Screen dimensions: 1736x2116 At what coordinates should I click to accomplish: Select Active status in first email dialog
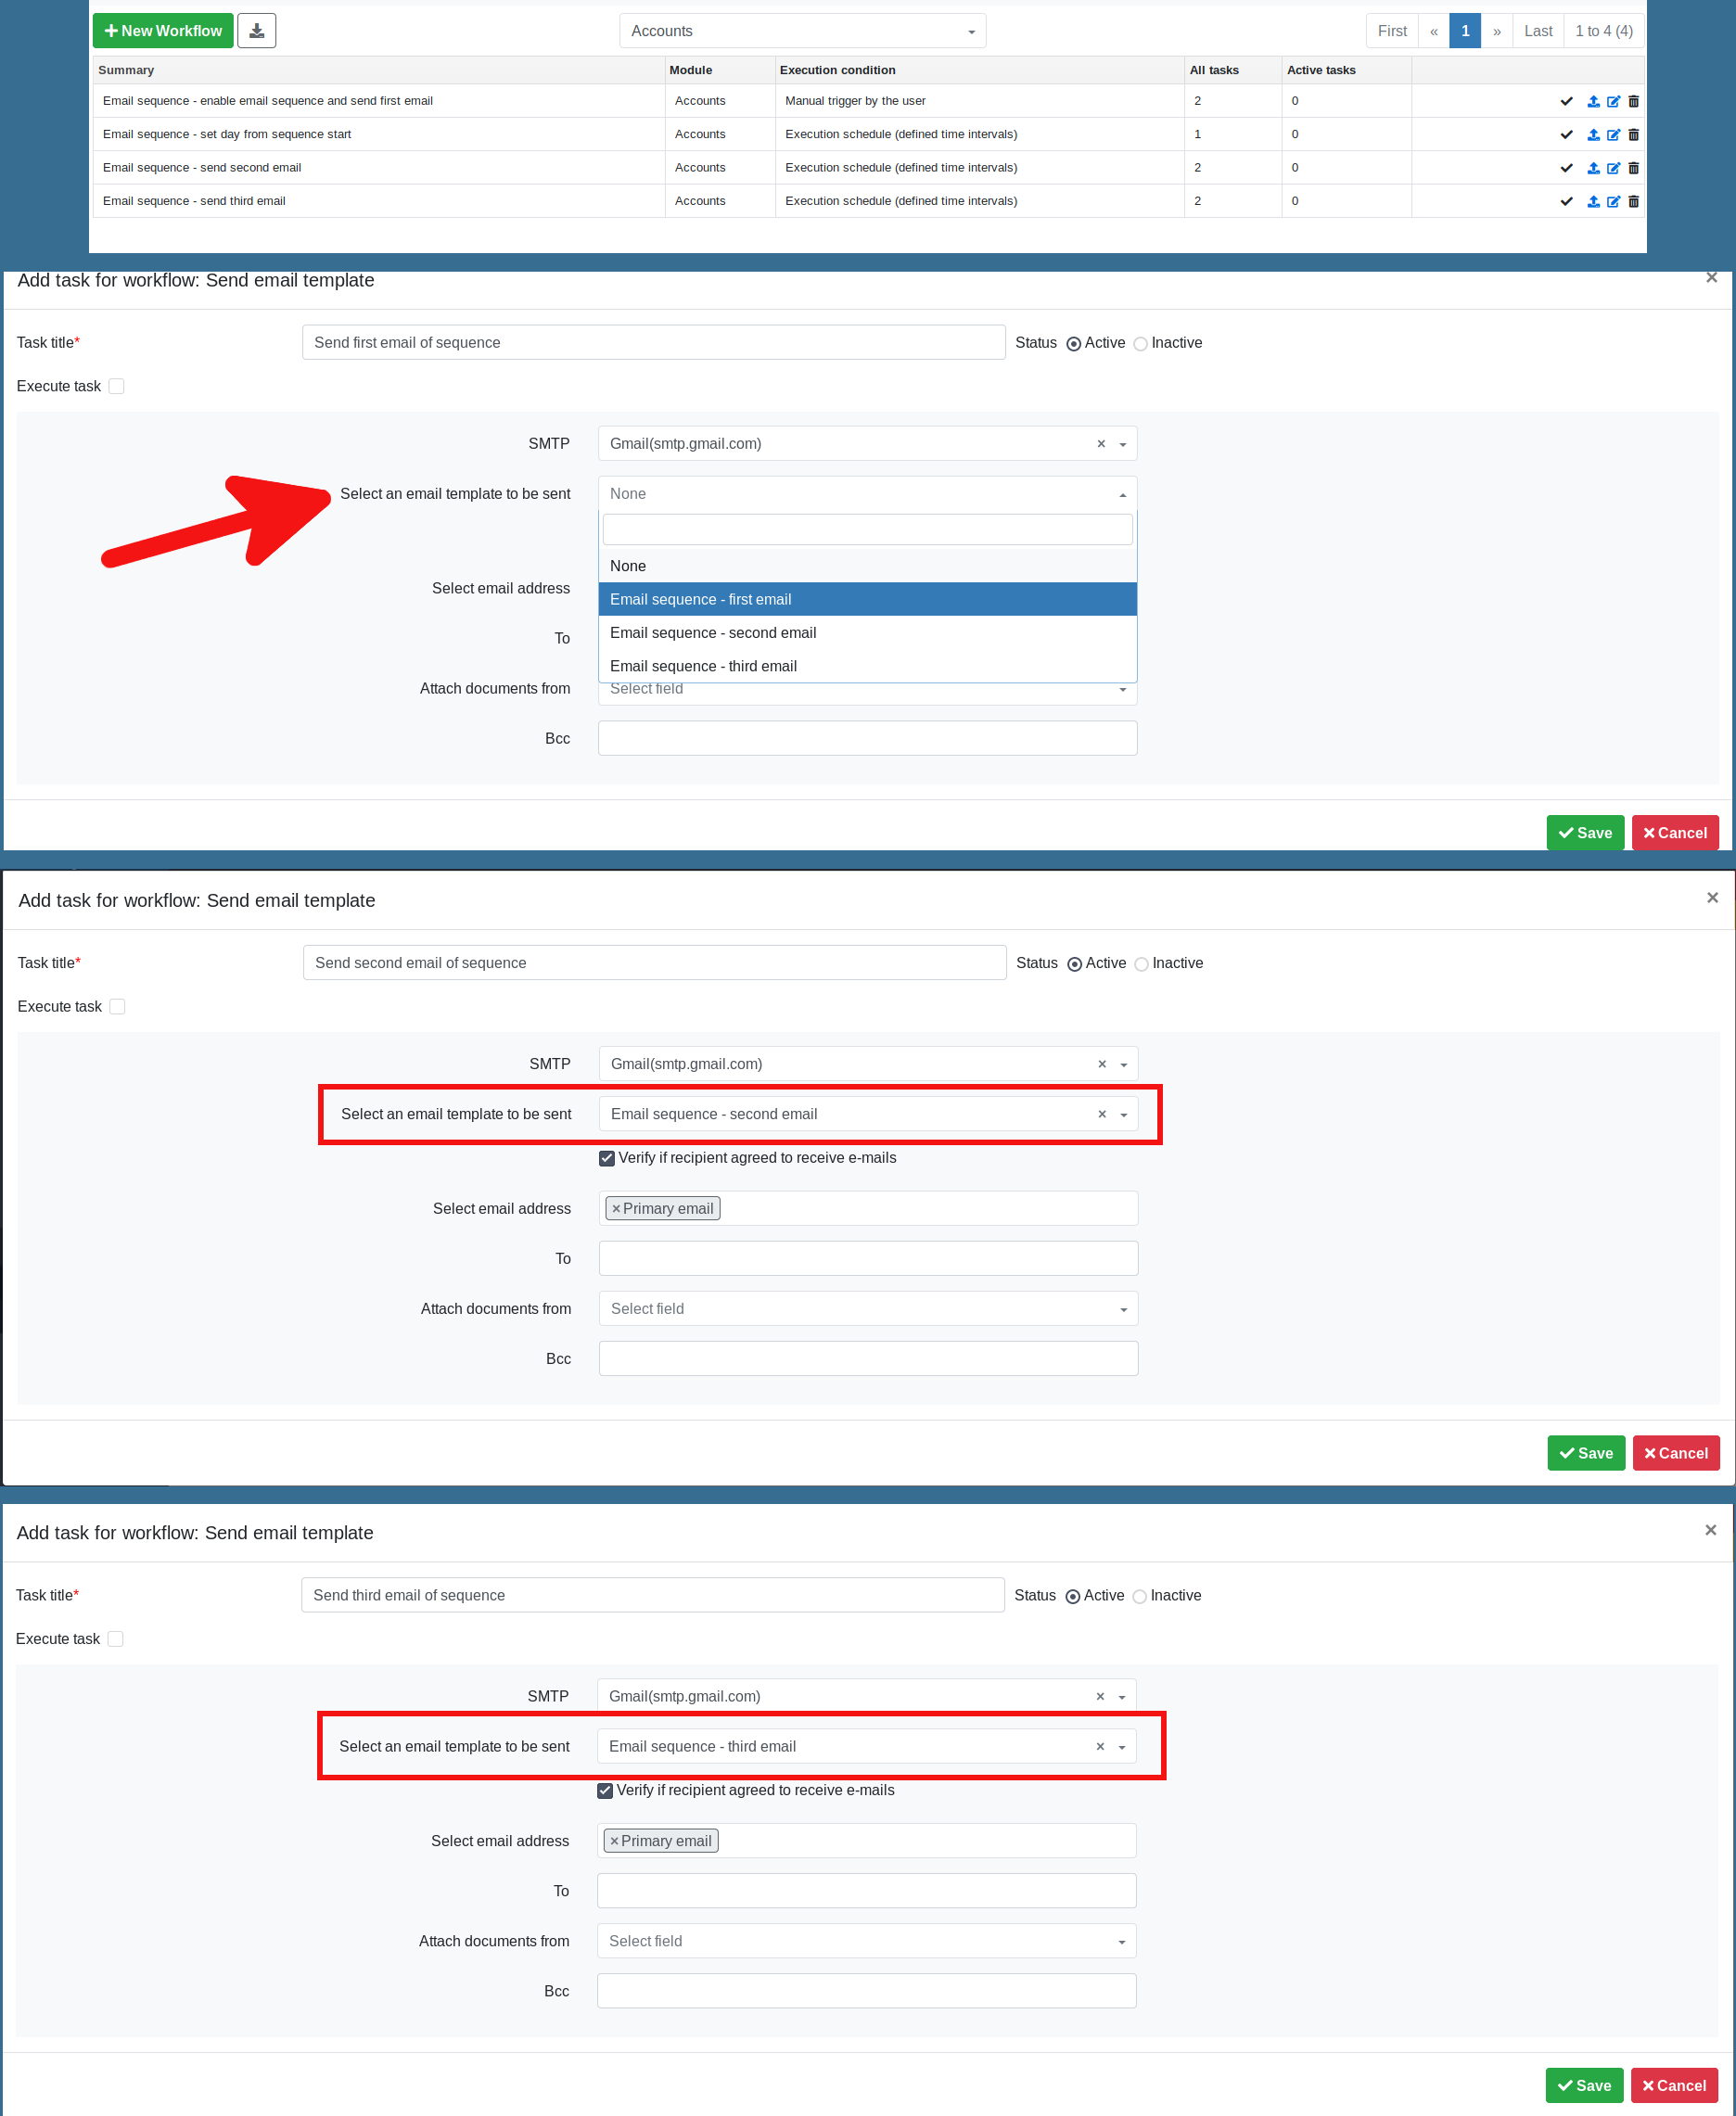1073,344
